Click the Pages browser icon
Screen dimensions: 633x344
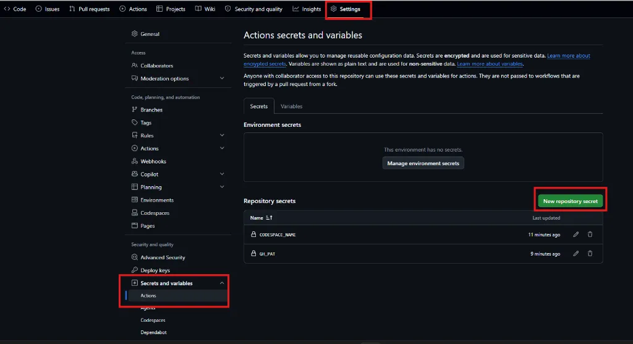tap(134, 226)
